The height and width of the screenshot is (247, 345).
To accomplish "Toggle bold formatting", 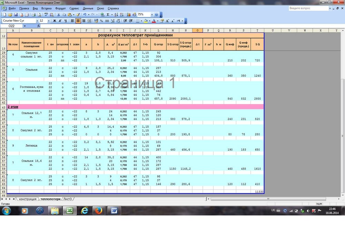I will (x=54, y=21).
